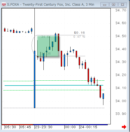Select the gray dashed line near 33.95

(54, 108)
